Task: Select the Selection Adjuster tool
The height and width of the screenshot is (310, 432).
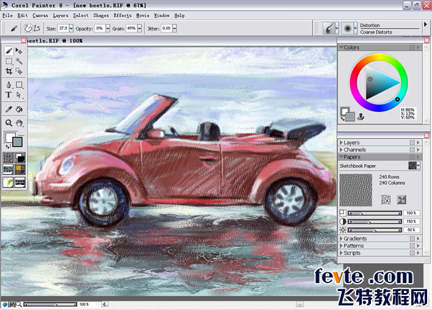Action: click(x=19, y=71)
